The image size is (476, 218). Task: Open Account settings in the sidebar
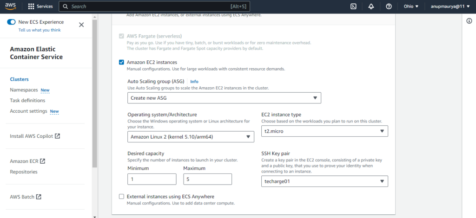[x=28, y=111]
